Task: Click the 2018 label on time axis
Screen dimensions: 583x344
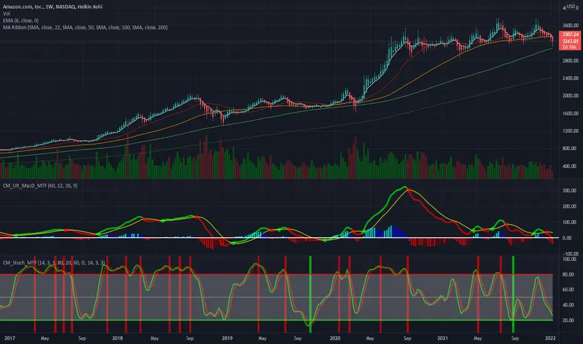Action: [118, 338]
